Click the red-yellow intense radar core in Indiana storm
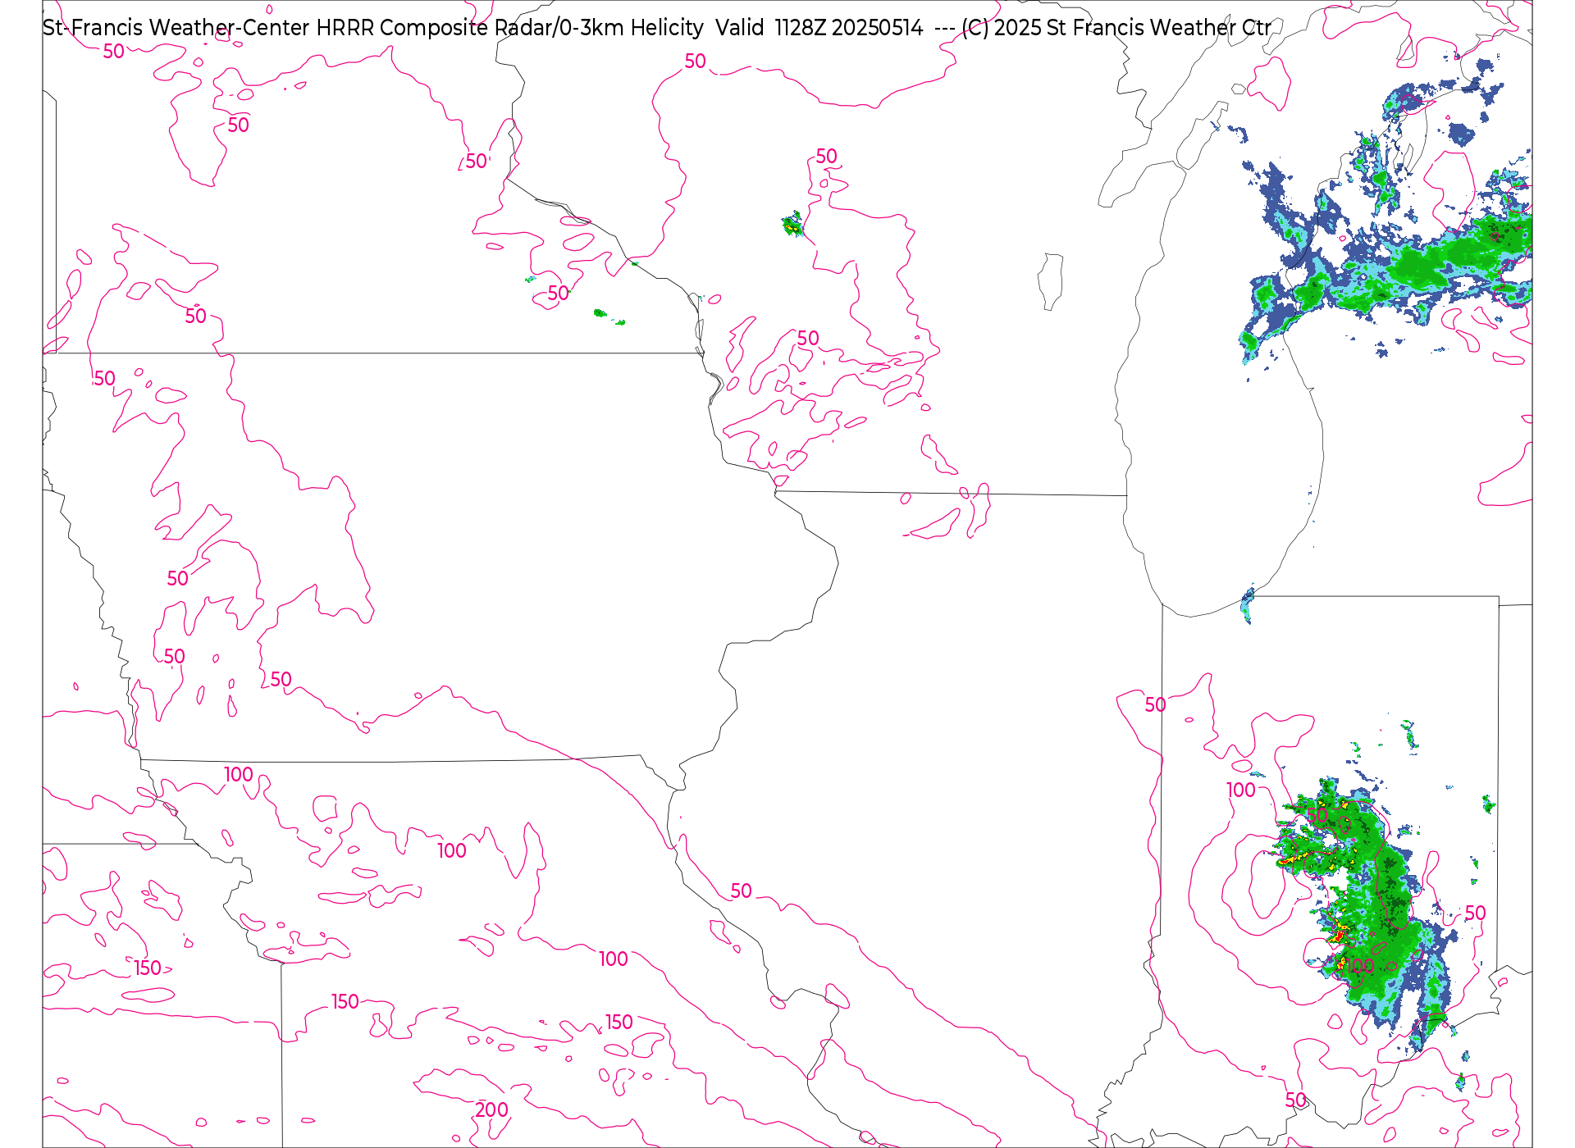1575x1148 pixels. click(1339, 934)
